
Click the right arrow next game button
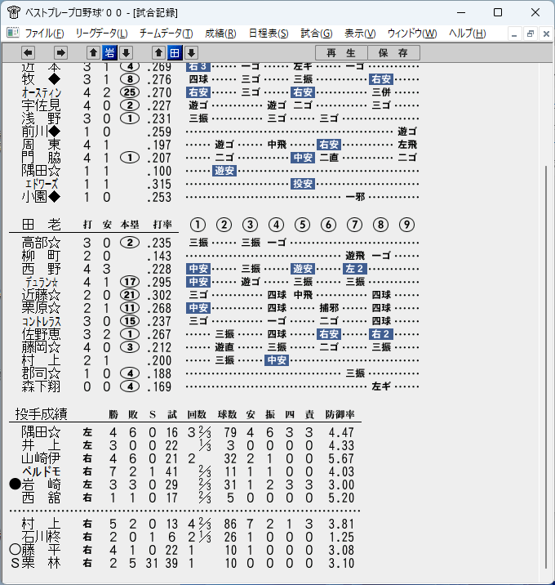60,52
